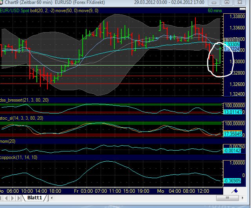251x208 pixels.
Task: Jump to first sheet with navigation arrow
Action: click(x=2, y=198)
